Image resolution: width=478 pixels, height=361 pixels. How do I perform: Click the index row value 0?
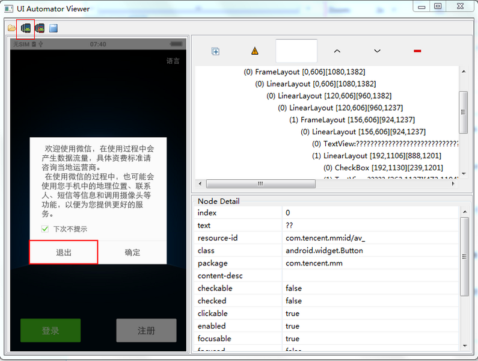[288, 213]
